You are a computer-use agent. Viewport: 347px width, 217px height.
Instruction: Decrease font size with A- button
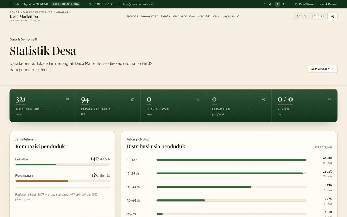point(271,4)
